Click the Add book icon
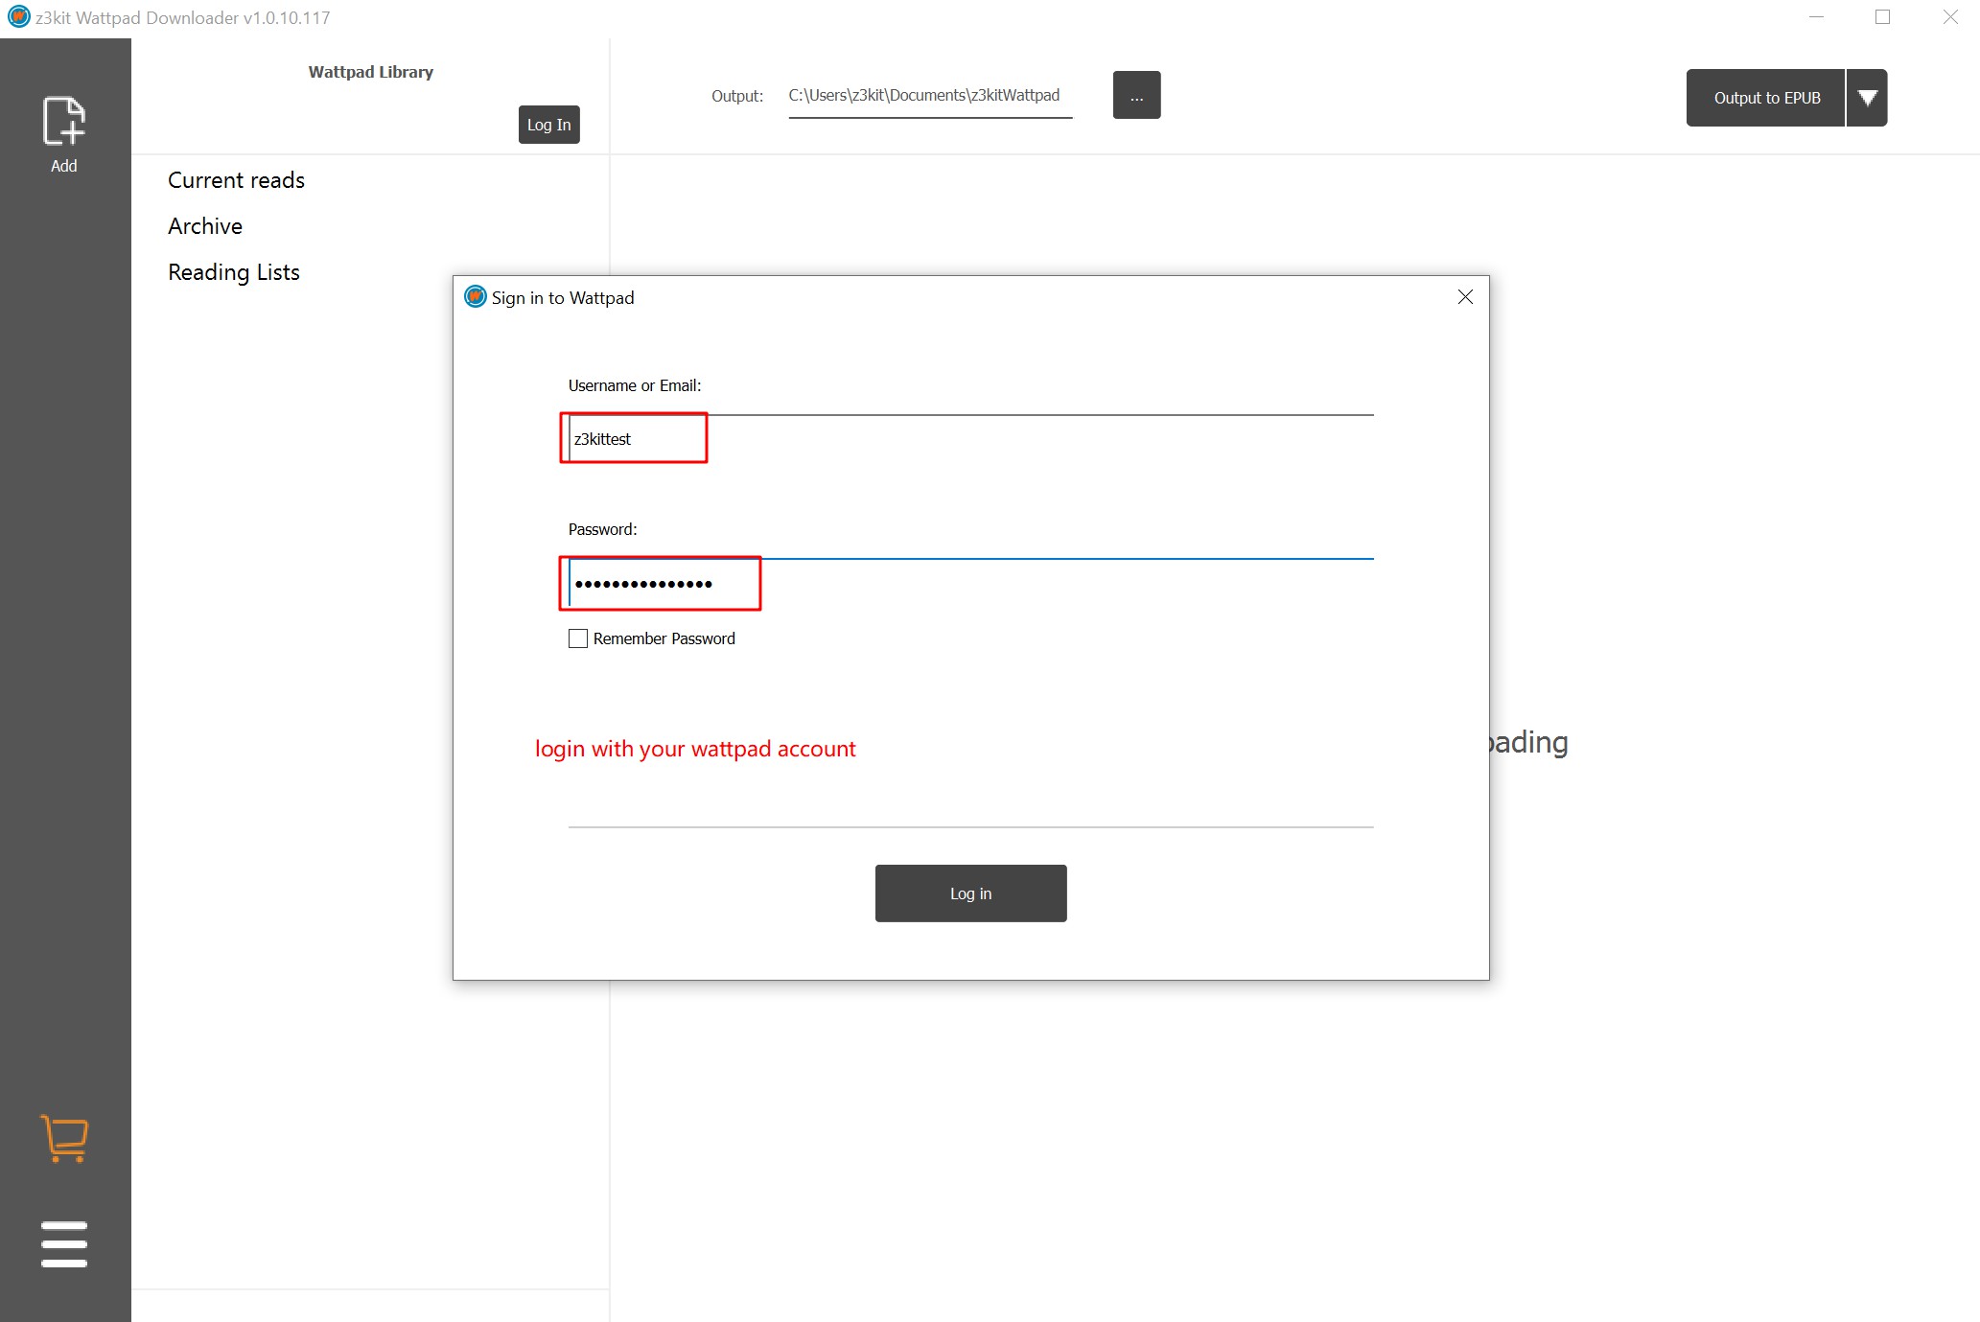Image resolution: width=1980 pixels, height=1322 pixels. click(64, 134)
